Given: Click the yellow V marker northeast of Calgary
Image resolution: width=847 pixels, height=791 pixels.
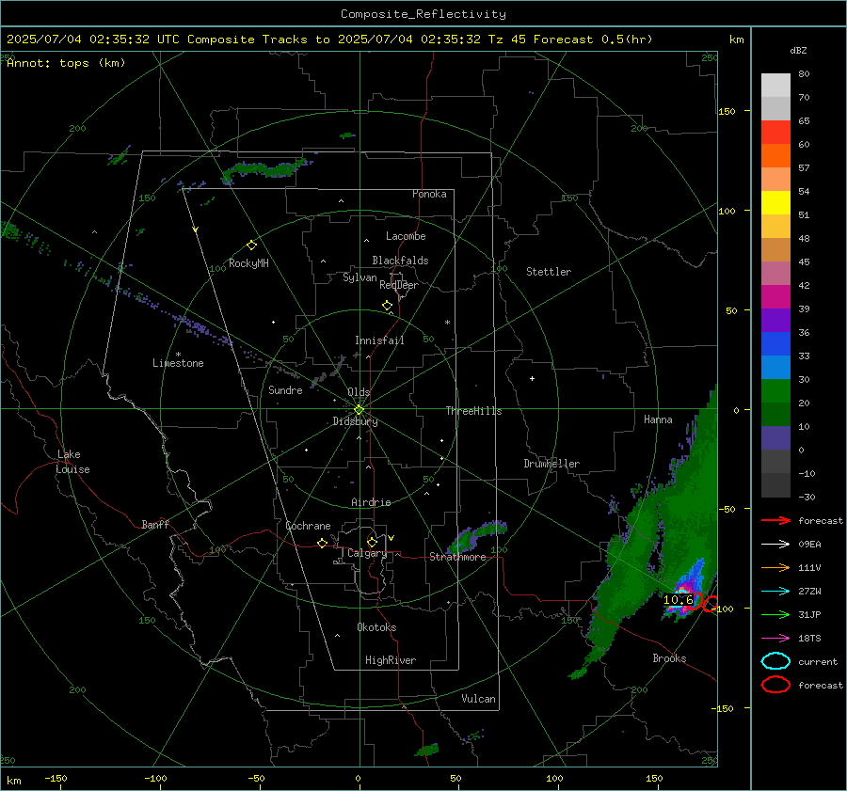Looking at the screenshot, I should 392,538.
